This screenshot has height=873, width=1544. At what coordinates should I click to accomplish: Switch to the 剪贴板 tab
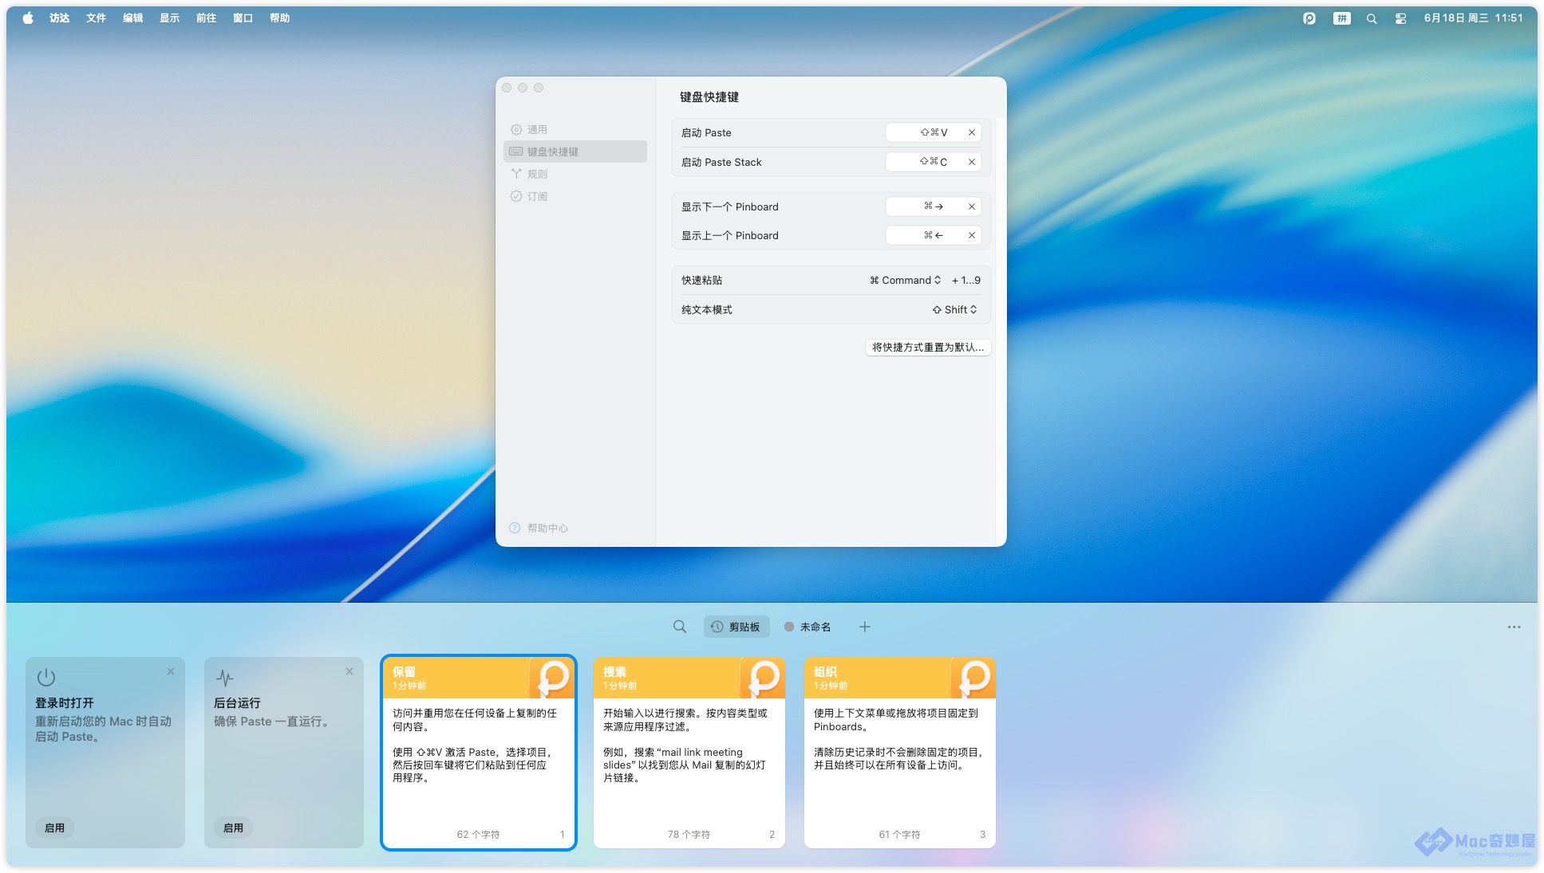736,627
